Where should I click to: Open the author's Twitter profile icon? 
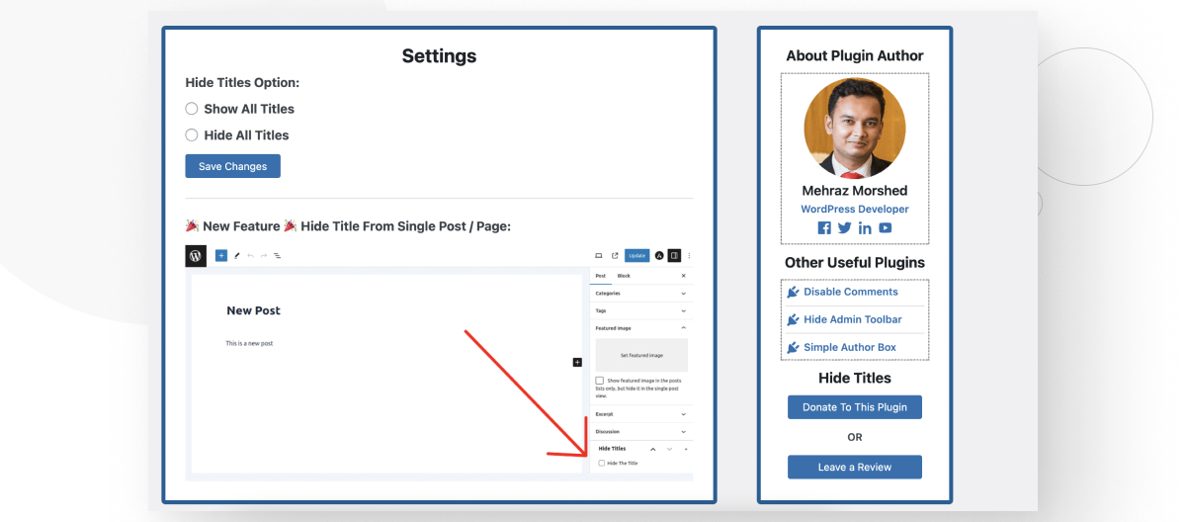click(845, 227)
